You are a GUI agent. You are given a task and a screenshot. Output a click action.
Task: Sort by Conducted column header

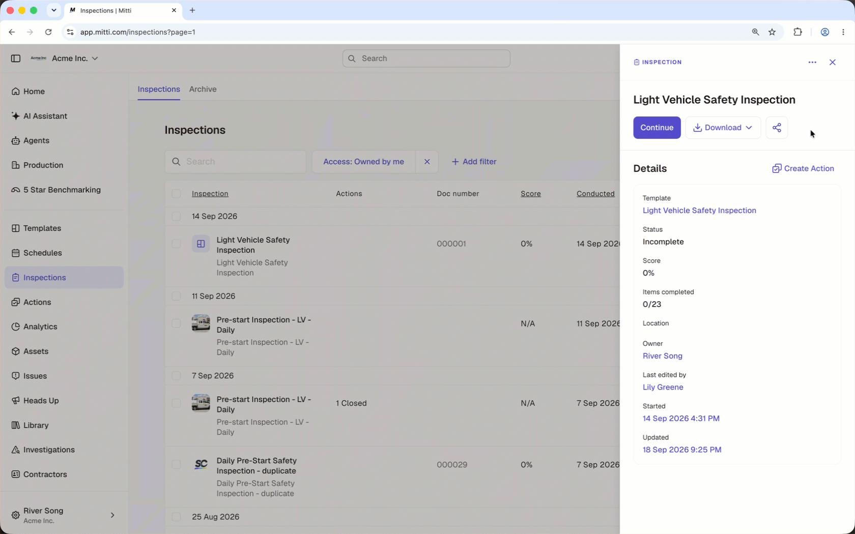coord(595,194)
